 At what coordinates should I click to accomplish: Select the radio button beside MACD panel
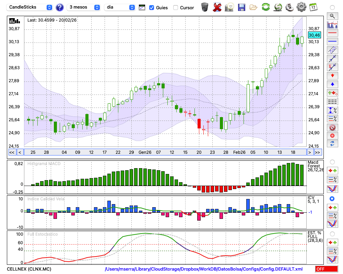[x=332, y=162]
